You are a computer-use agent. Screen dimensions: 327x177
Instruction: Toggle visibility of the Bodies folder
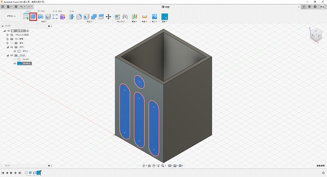click(11, 47)
